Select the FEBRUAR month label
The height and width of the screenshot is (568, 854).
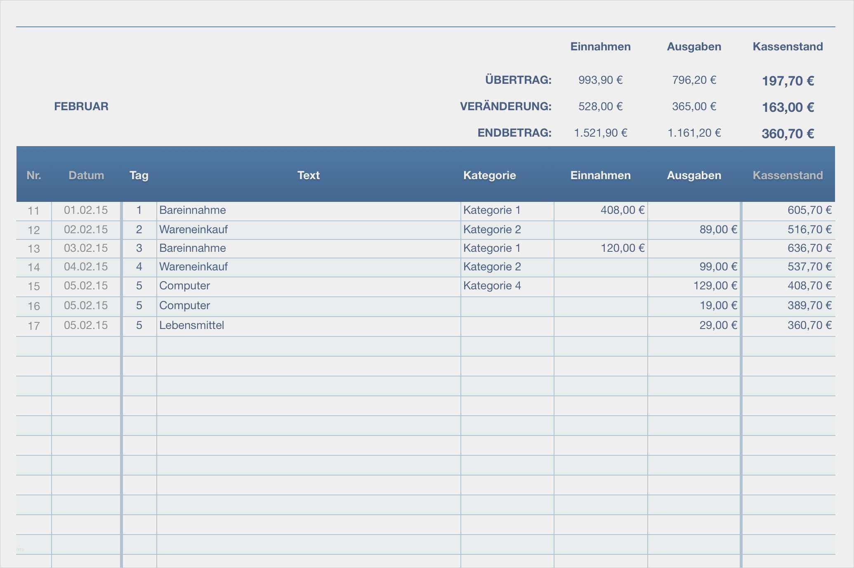coord(81,106)
